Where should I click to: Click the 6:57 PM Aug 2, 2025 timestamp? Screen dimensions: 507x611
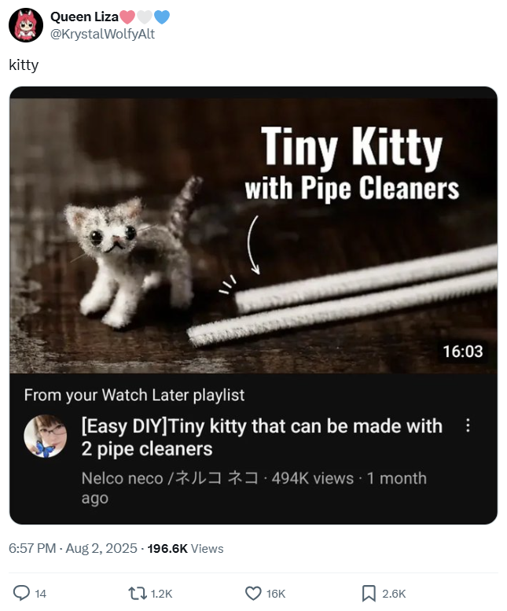point(73,548)
